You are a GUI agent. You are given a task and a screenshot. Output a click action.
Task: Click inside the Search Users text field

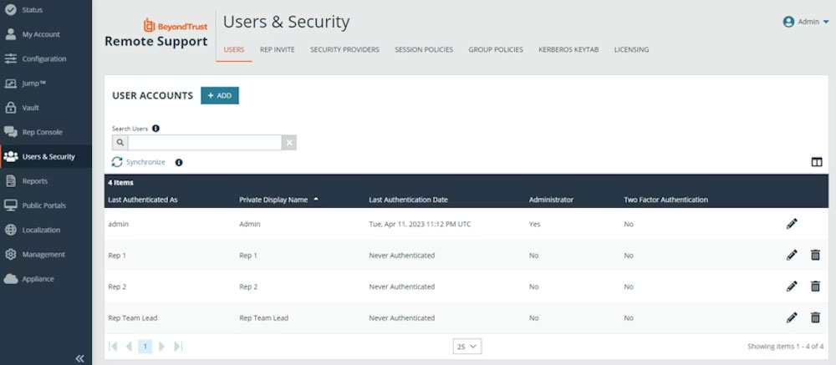[x=205, y=143]
